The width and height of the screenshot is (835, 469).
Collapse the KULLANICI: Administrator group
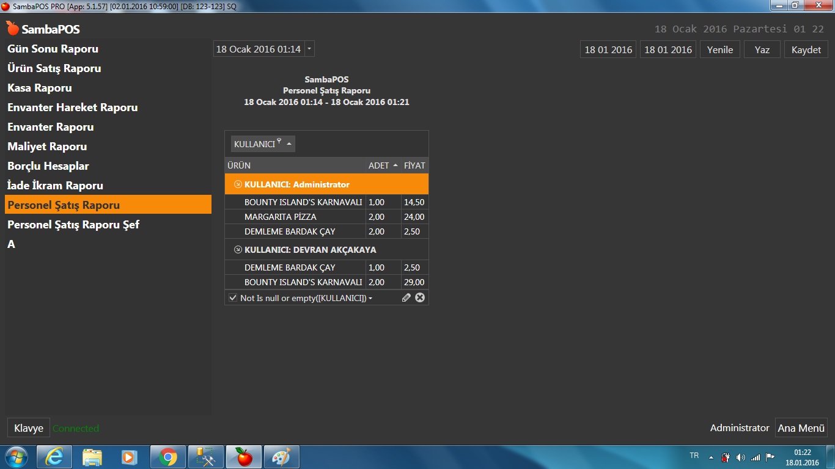238,184
